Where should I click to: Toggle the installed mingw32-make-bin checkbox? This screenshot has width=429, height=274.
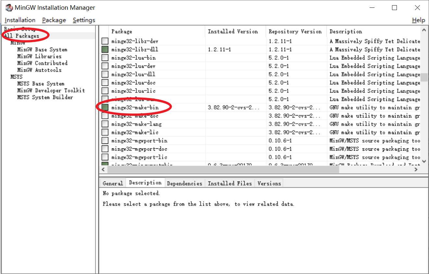105,107
